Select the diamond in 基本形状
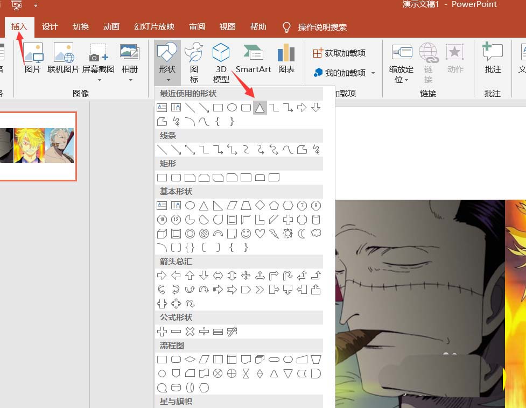The height and width of the screenshot is (408, 526). pos(260,205)
